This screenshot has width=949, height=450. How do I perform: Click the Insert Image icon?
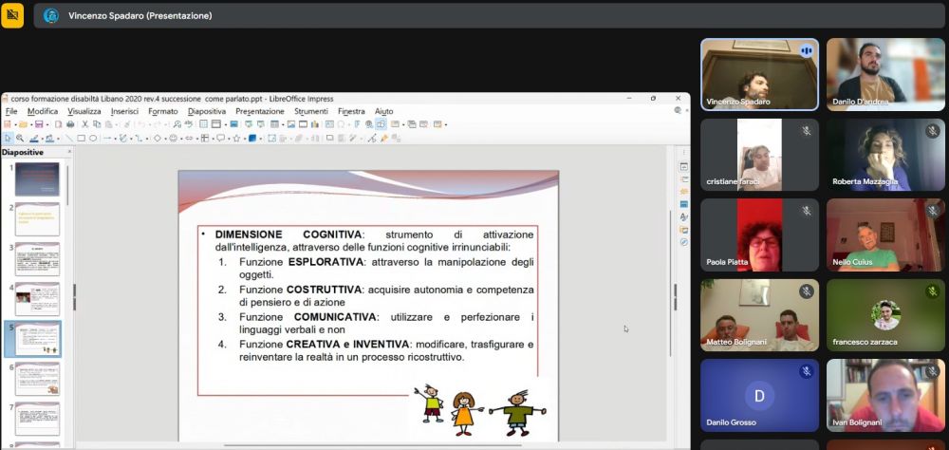click(x=291, y=124)
